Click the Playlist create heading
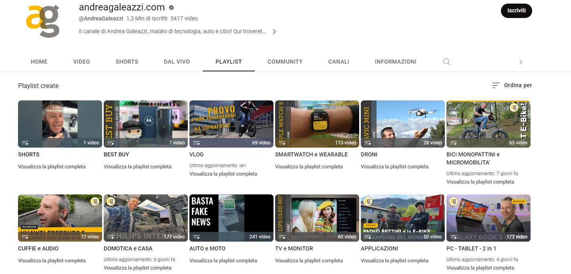The height and width of the screenshot is (274, 571). pyautogui.click(x=38, y=86)
